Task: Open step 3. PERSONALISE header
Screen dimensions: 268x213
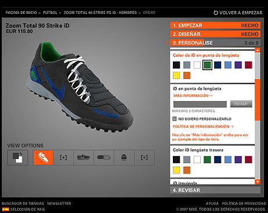Action: [215, 43]
